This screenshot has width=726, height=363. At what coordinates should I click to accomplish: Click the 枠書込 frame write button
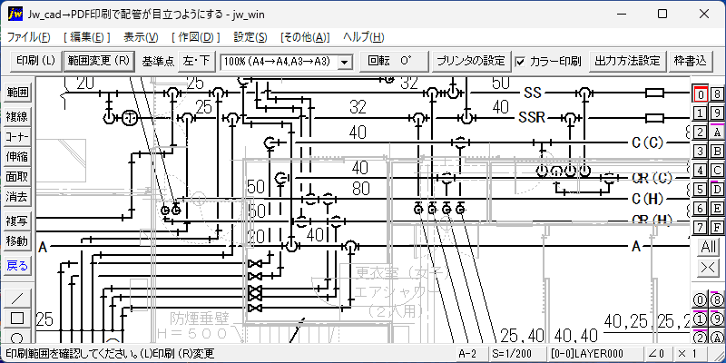[690, 61]
